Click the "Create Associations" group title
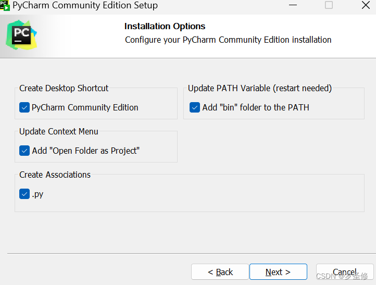Image resolution: width=376 pixels, height=285 pixels. click(55, 175)
